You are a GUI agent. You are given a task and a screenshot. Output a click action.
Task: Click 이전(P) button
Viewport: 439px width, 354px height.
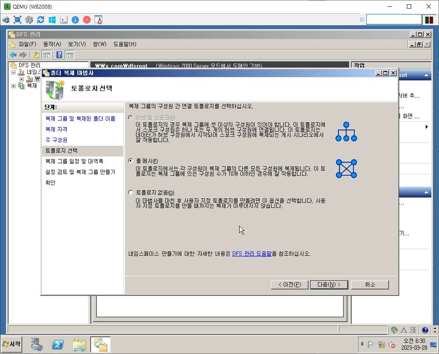290,285
